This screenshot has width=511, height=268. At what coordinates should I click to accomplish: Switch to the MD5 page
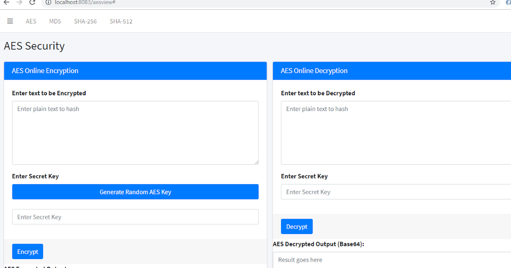(55, 21)
